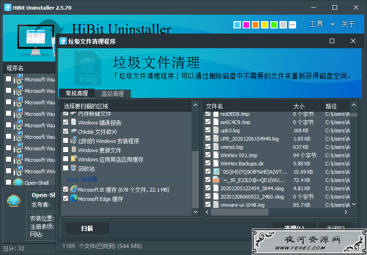Uncheck Windows 错误报告 checkbox
Image resolution: width=367 pixels, height=255 pixels.
click(65, 122)
